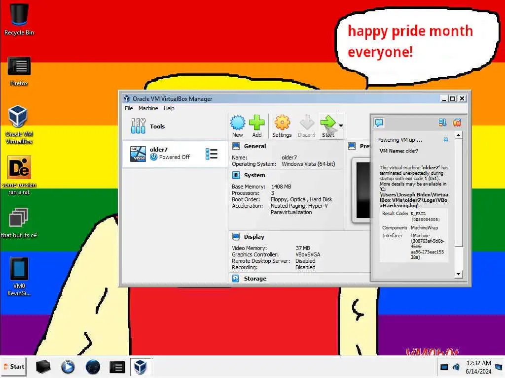
Task: Click 'MachineWrap' component text
Action: (x=424, y=227)
